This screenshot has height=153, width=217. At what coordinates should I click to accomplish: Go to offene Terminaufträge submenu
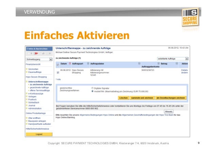(40, 91)
